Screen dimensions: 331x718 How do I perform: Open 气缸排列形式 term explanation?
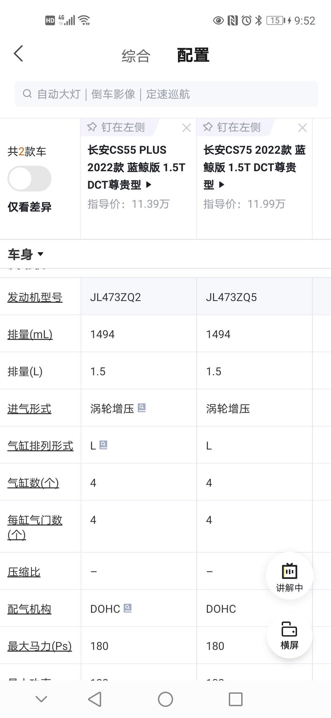[x=40, y=446]
